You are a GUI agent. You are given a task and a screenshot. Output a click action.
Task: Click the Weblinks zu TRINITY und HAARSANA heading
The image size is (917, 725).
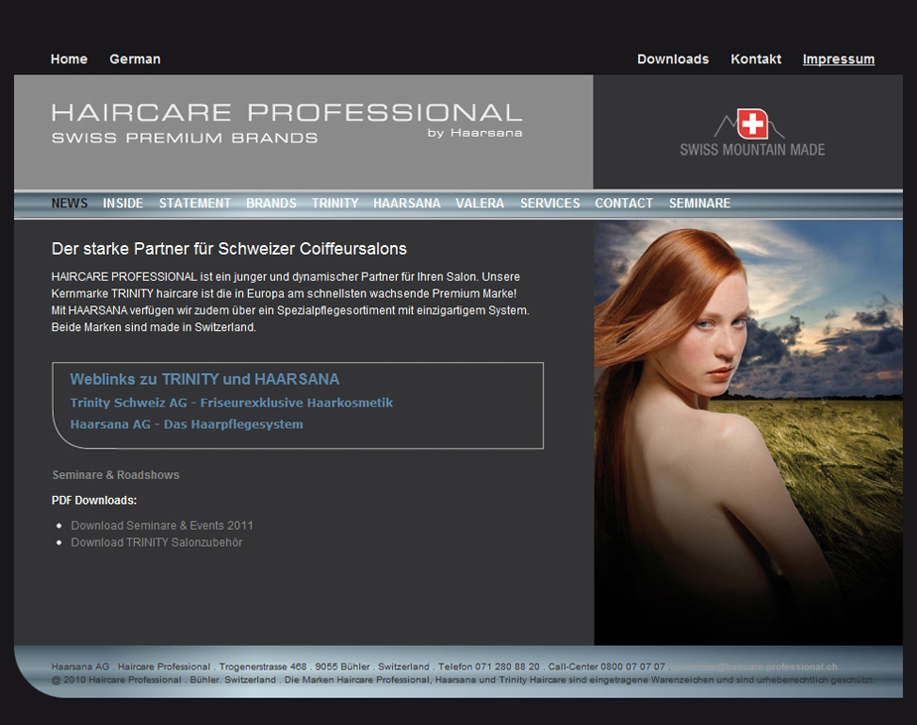204,380
